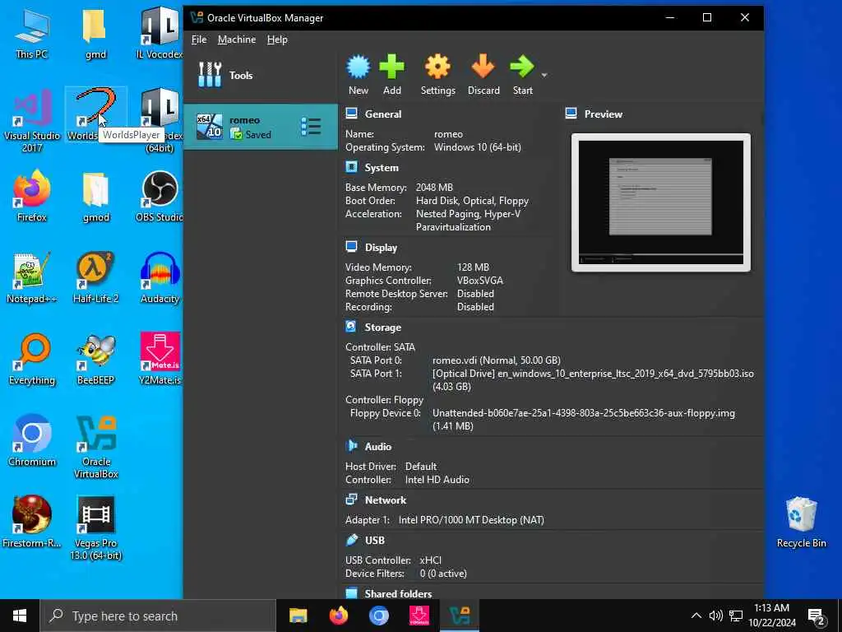This screenshot has width=842, height=632.
Task: Click the volume speaker tray icon
Action: click(x=716, y=616)
